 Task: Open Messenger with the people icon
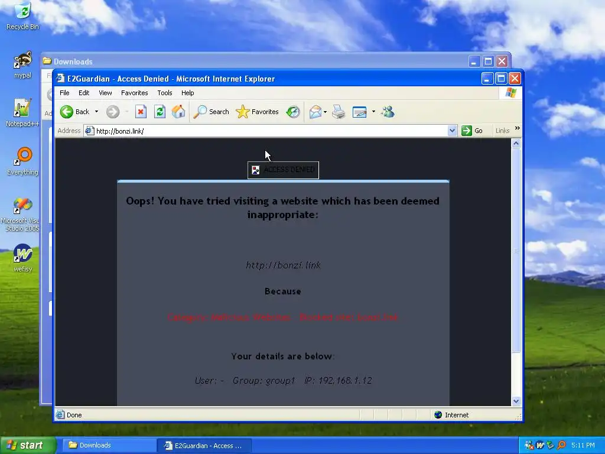pos(388,112)
